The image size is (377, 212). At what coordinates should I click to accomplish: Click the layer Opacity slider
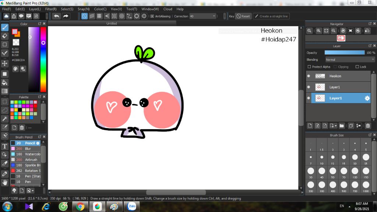tap(345, 53)
